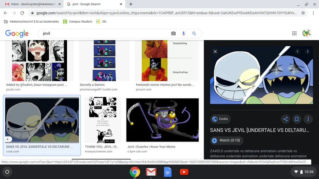This screenshot has height=179, width=319.
Task: Launch Google Docs from the shelf
Action: [x=168, y=172]
